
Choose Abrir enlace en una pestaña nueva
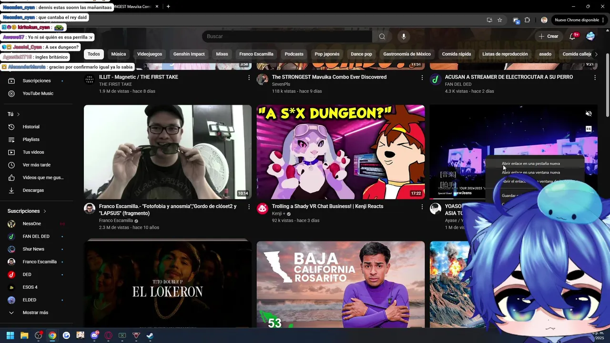click(x=534, y=163)
